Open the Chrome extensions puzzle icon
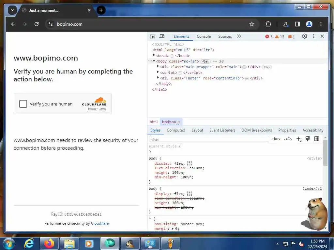Screen dimensions: 334x250 (x=268, y=24)
